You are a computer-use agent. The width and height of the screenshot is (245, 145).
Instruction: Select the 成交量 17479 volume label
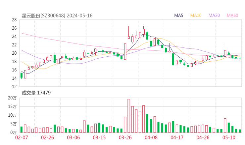click(x=36, y=93)
